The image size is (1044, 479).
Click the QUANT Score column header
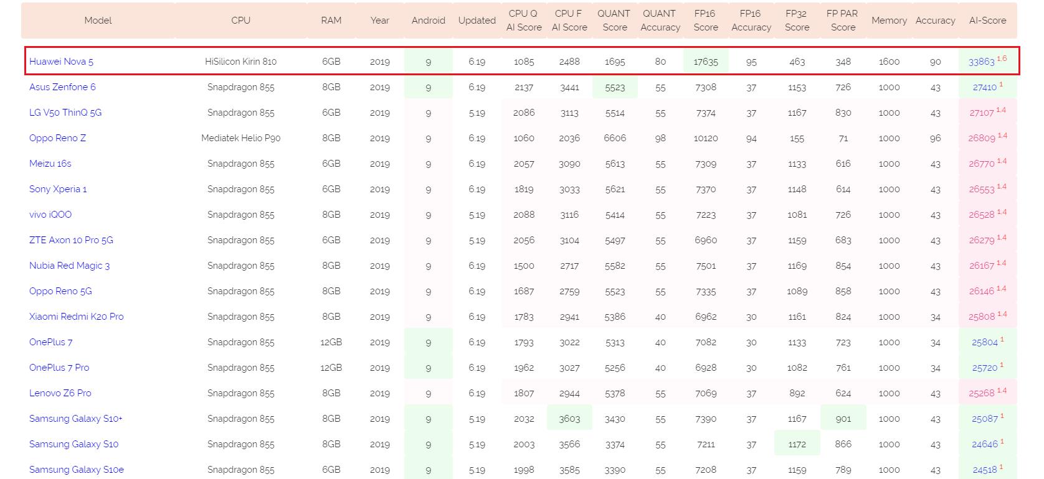614,21
